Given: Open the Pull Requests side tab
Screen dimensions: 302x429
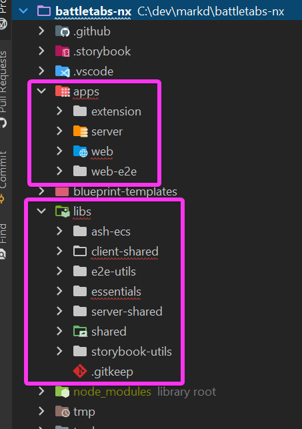Looking at the screenshot, I should [x=3, y=81].
